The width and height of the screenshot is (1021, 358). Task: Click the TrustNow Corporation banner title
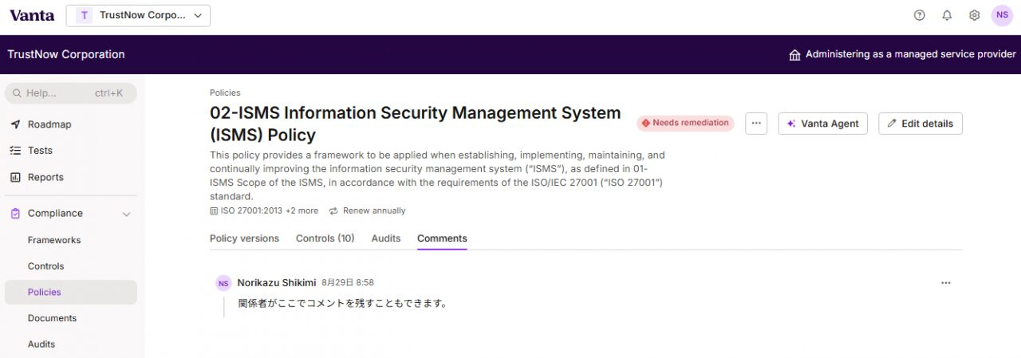click(66, 54)
